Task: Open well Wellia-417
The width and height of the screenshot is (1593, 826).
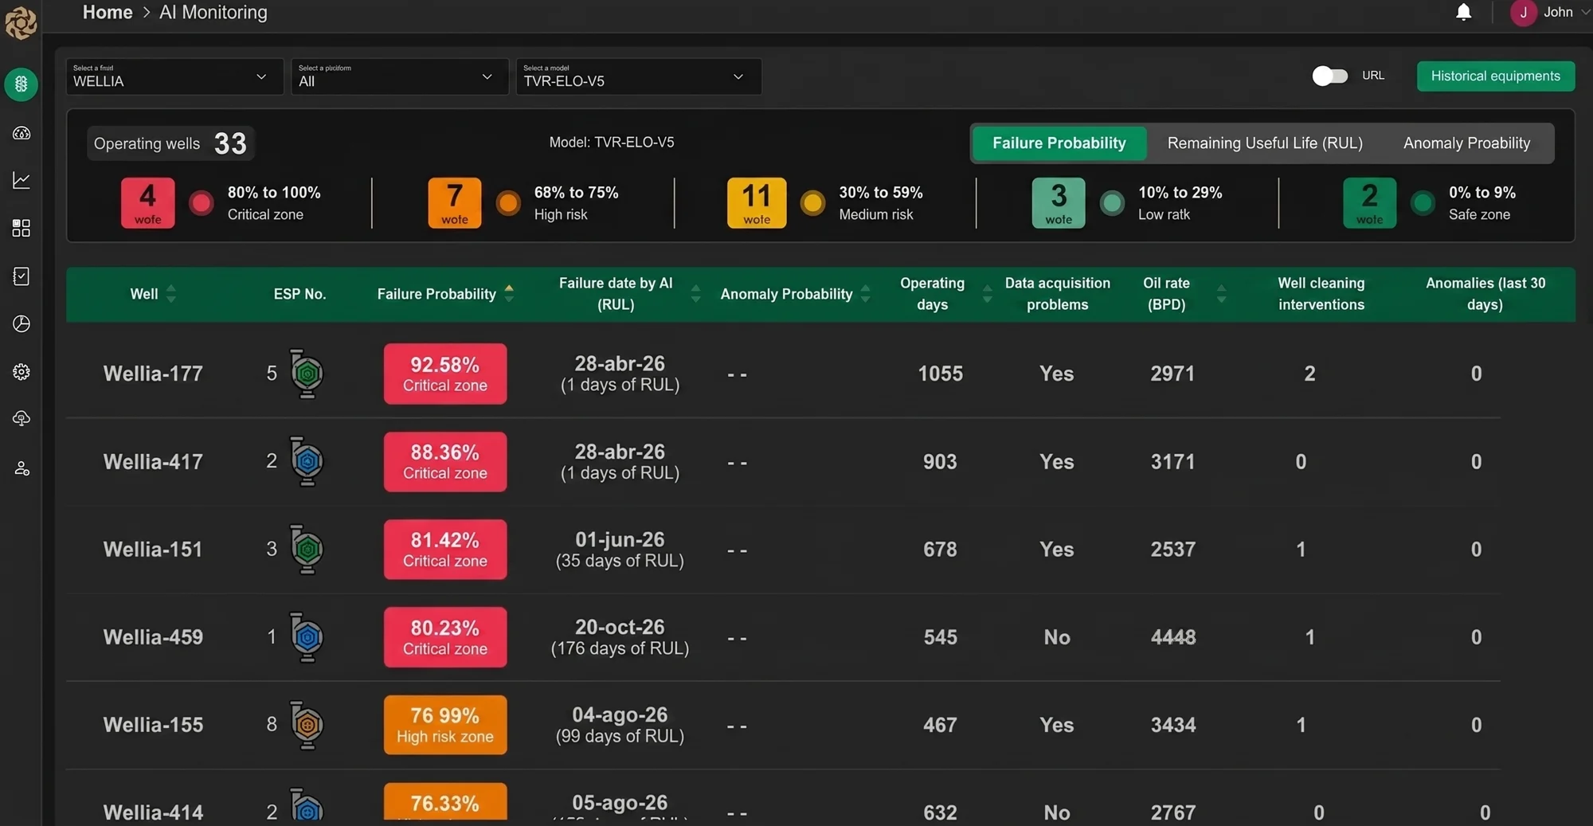Action: pyautogui.click(x=153, y=462)
